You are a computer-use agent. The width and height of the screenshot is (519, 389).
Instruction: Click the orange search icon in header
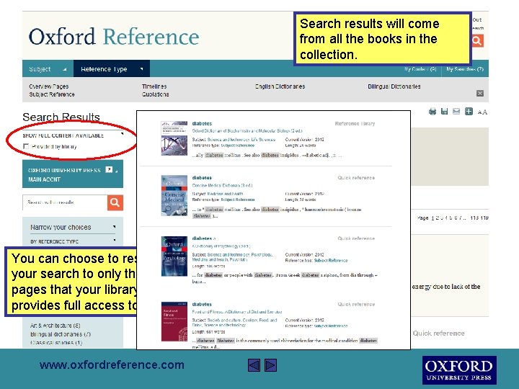click(477, 41)
